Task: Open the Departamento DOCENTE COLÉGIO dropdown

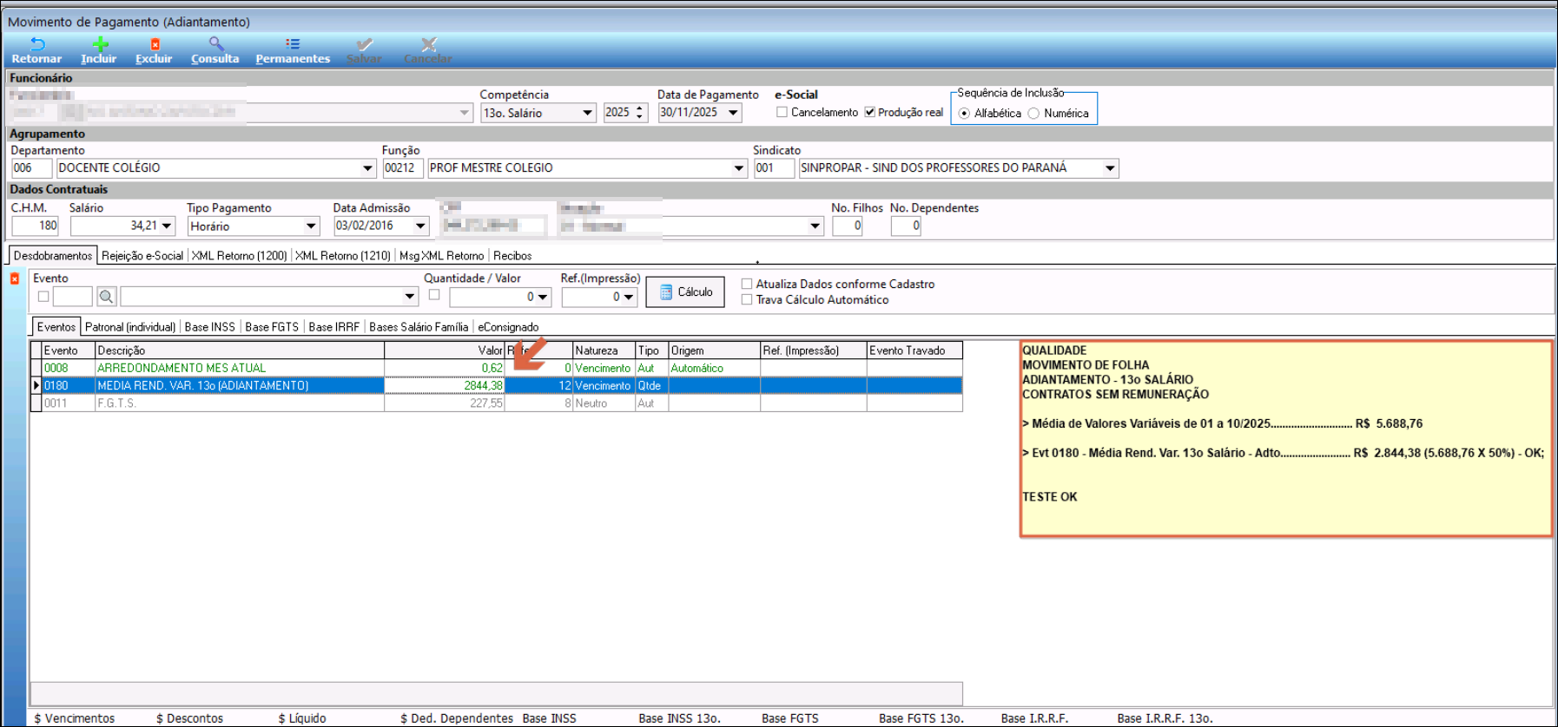Action: pyautogui.click(x=367, y=168)
